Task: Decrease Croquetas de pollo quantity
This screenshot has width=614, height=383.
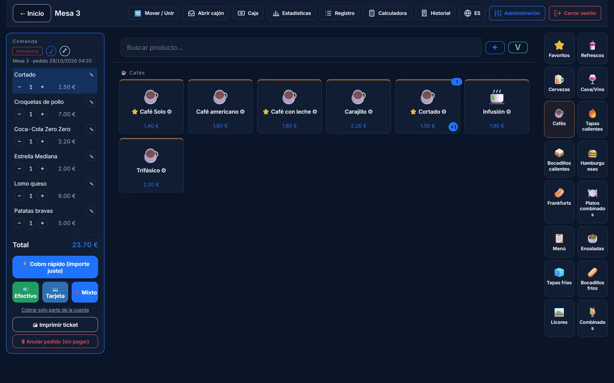Action: click(19, 114)
